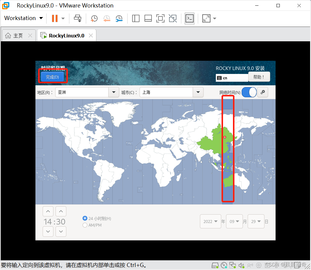This screenshot has width=311, height=270.
Task: Send Ctrl+Alt+Del to the virtual machine
Action: click(77, 18)
